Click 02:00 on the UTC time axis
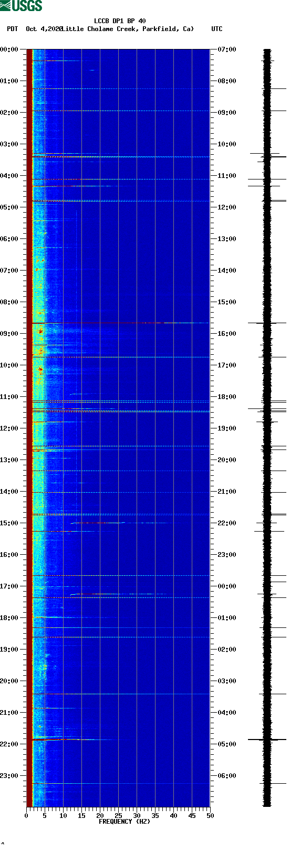Screen dimensions: 290x849 [227, 650]
